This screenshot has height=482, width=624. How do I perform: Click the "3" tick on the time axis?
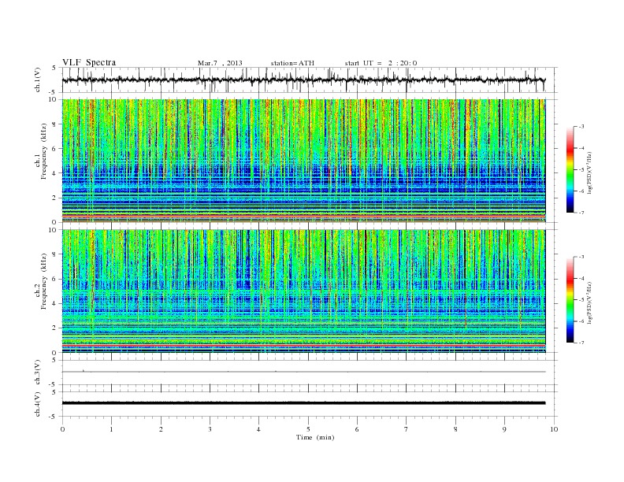pyautogui.click(x=210, y=429)
